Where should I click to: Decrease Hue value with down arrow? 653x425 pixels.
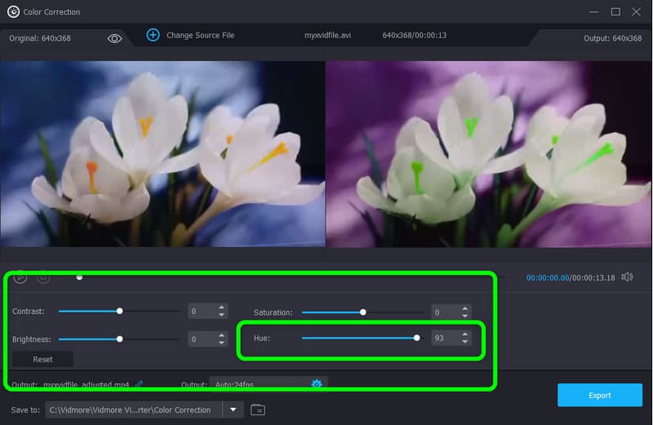pyautogui.click(x=465, y=342)
